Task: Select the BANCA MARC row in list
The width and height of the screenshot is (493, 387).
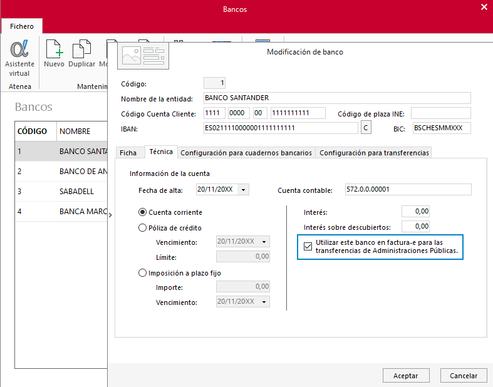Action: coord(61,212)
